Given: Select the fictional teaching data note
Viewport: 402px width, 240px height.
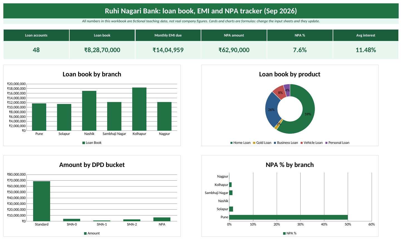Looking at the screenshot, I should point(201,21).
